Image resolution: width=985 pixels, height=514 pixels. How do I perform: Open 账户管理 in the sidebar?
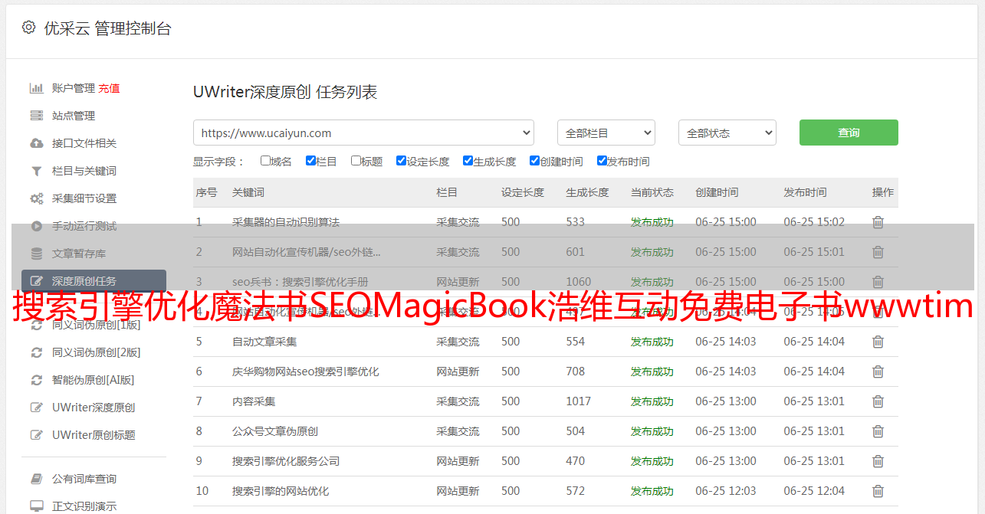(74, 88)
